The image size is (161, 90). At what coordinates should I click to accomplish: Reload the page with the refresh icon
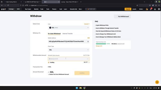(x=8, y=5)
